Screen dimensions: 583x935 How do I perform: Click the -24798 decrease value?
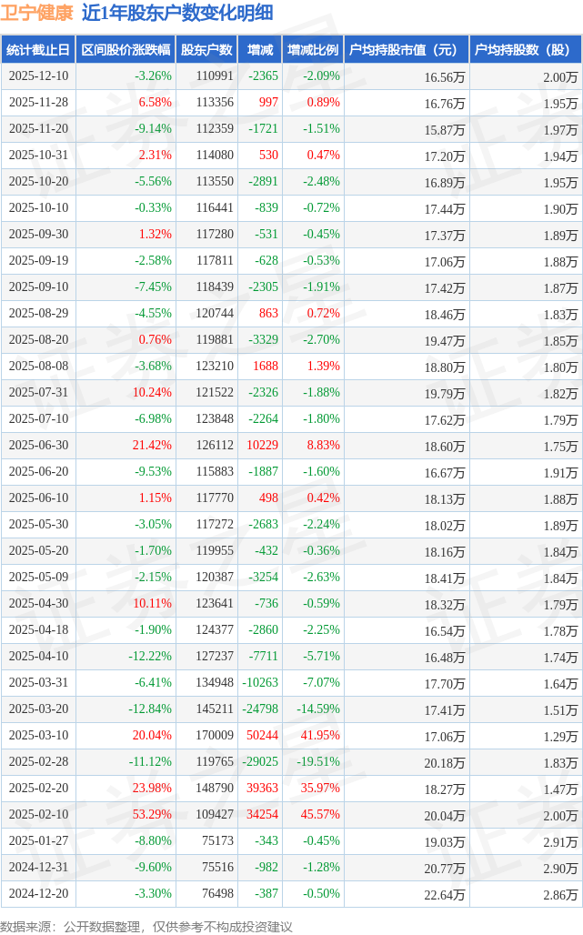(x=261, y=709)
